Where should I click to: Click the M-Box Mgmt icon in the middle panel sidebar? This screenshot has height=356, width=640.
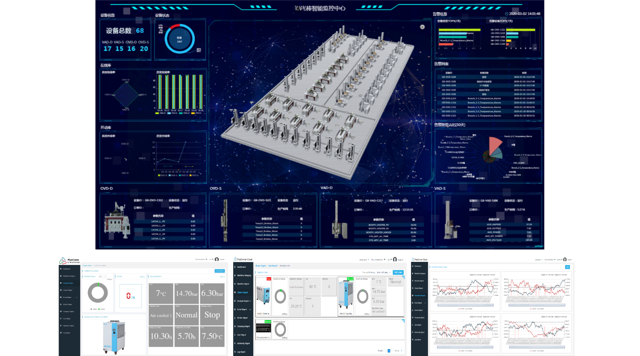tap(235, 318)
